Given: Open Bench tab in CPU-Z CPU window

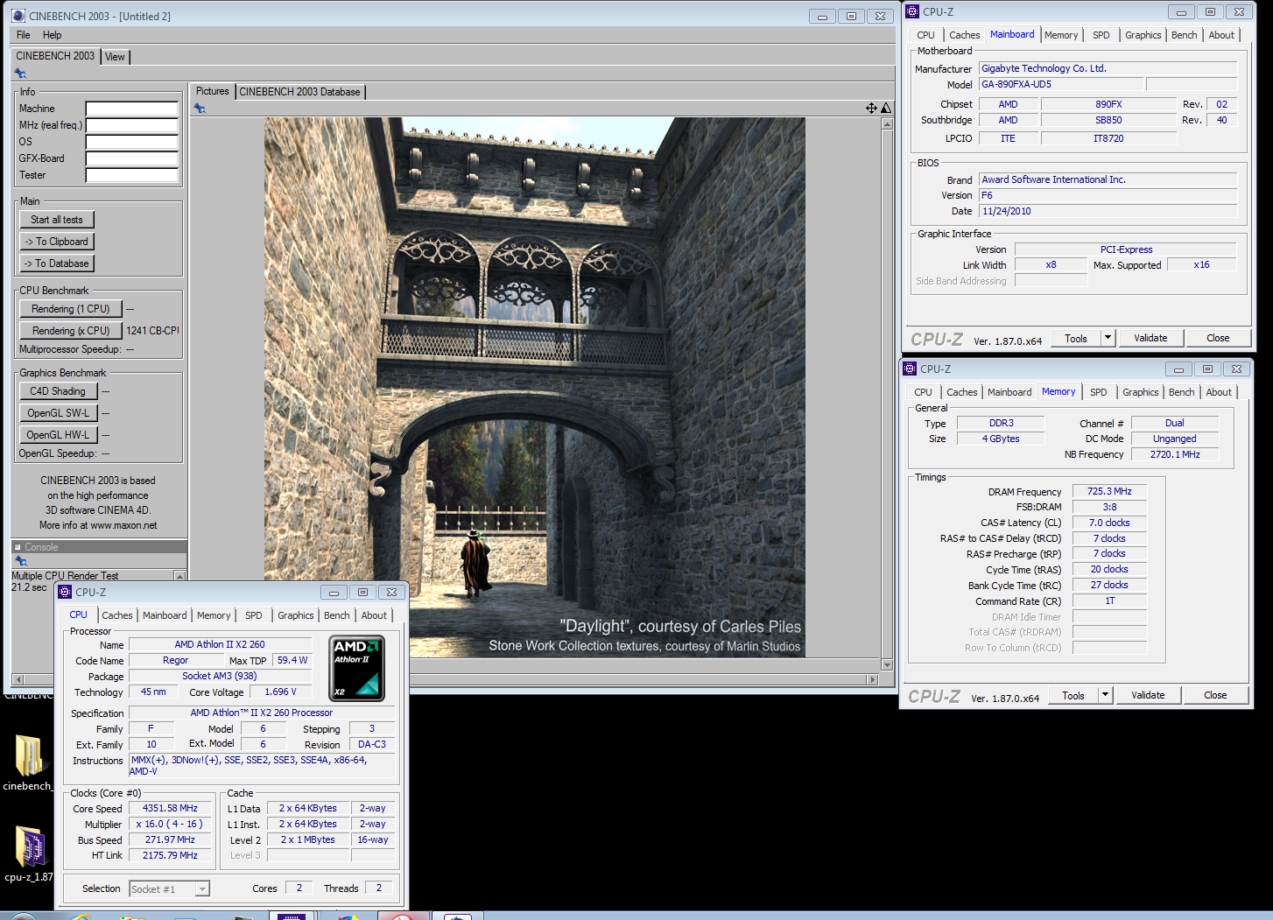Looking at the screenshot, I should tap(336, 615).
